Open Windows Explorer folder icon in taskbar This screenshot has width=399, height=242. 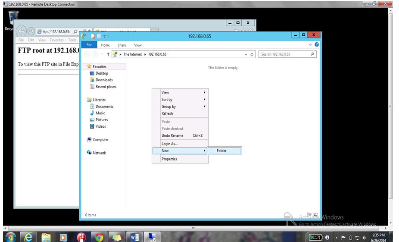(x=46, y=237)
